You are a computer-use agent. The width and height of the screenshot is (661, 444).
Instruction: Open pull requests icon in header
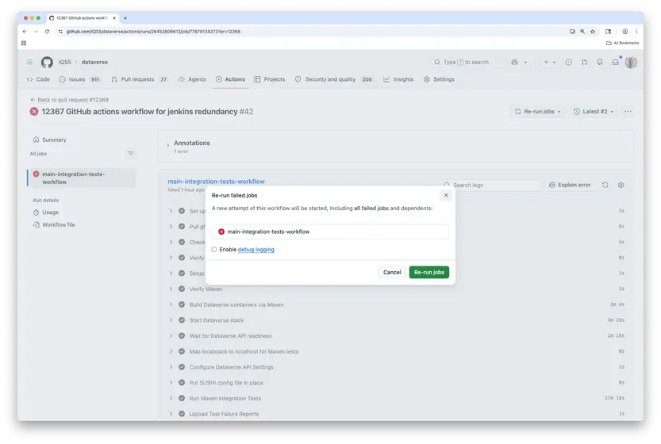click(x=584, y=63)
